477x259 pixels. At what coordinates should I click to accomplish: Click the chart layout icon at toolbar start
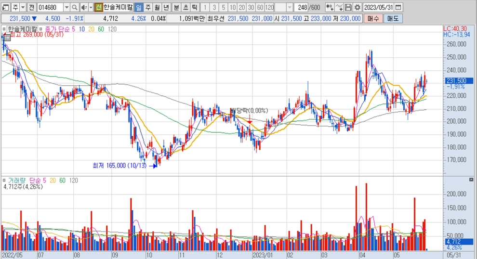coord(5,7)
